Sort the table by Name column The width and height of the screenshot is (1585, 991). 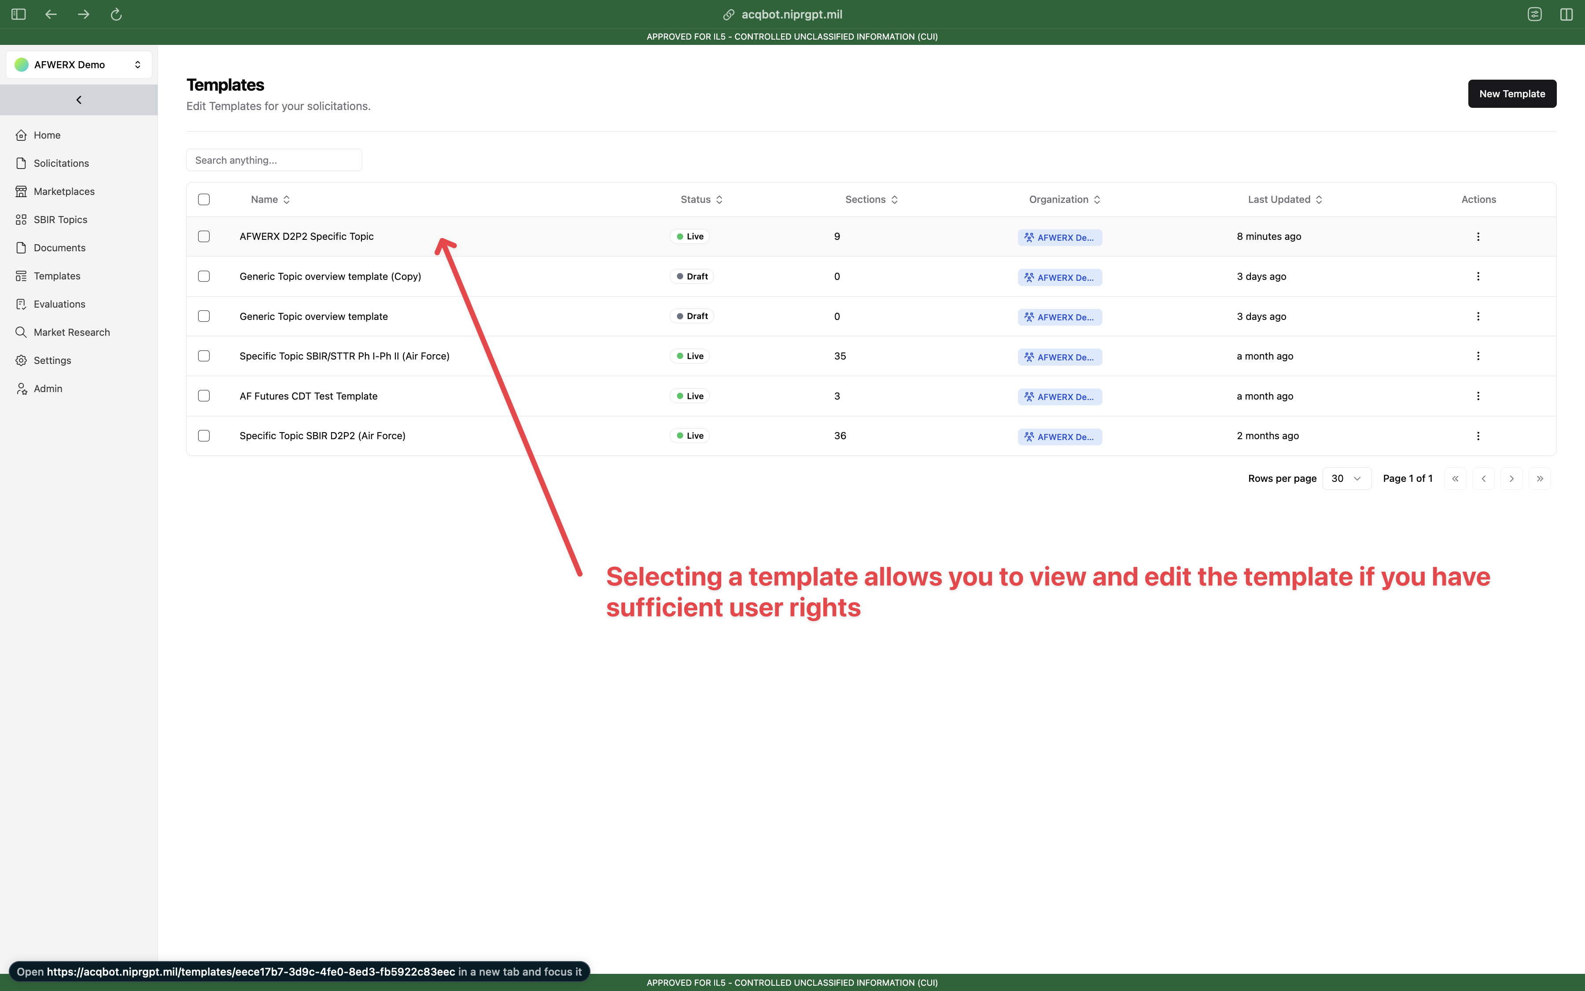[270, 199]
